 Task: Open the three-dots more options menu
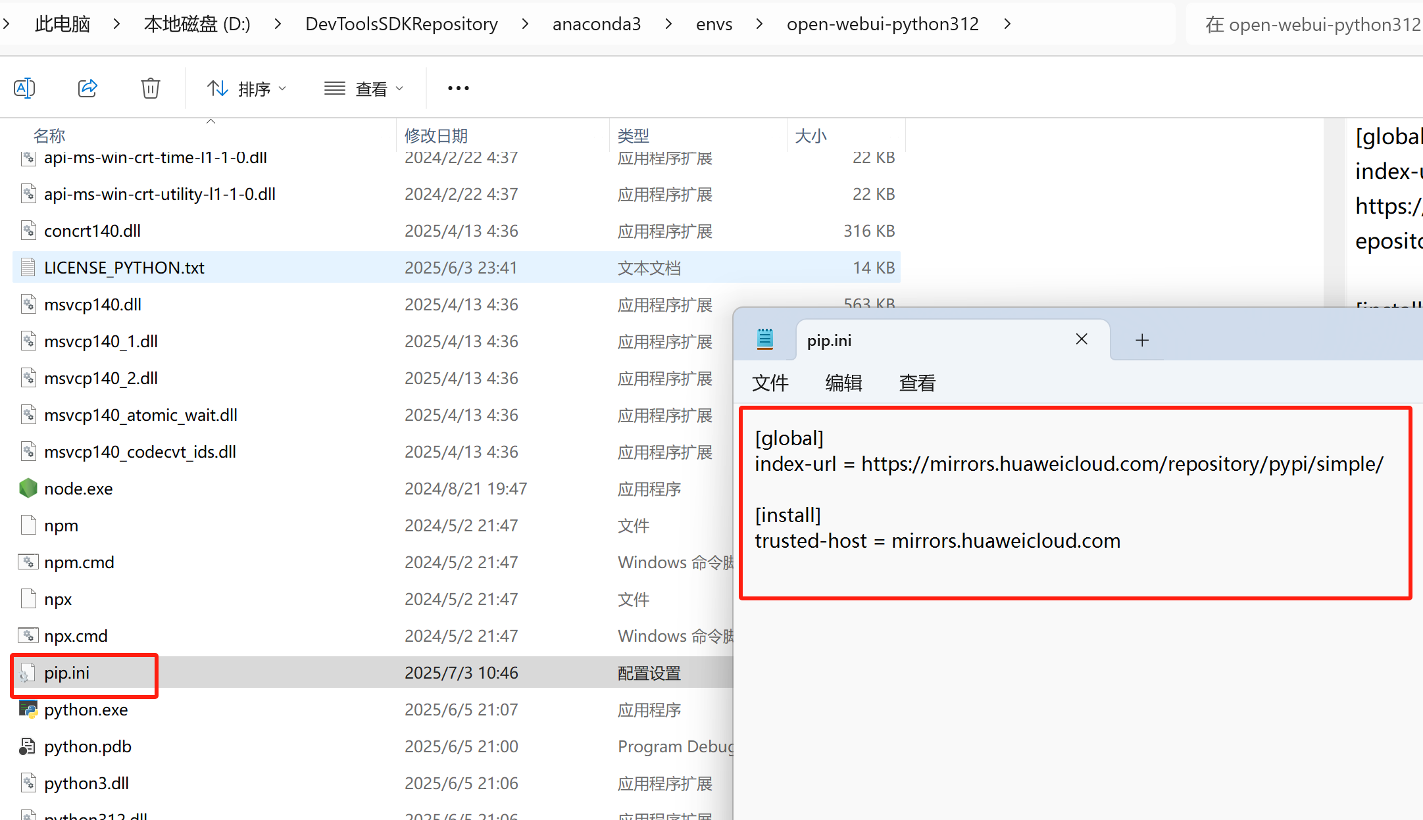[x=458, y=88]
